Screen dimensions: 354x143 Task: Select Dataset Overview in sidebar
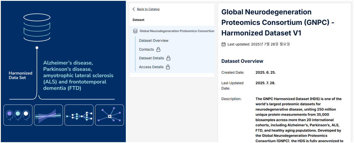click(154, 40)
